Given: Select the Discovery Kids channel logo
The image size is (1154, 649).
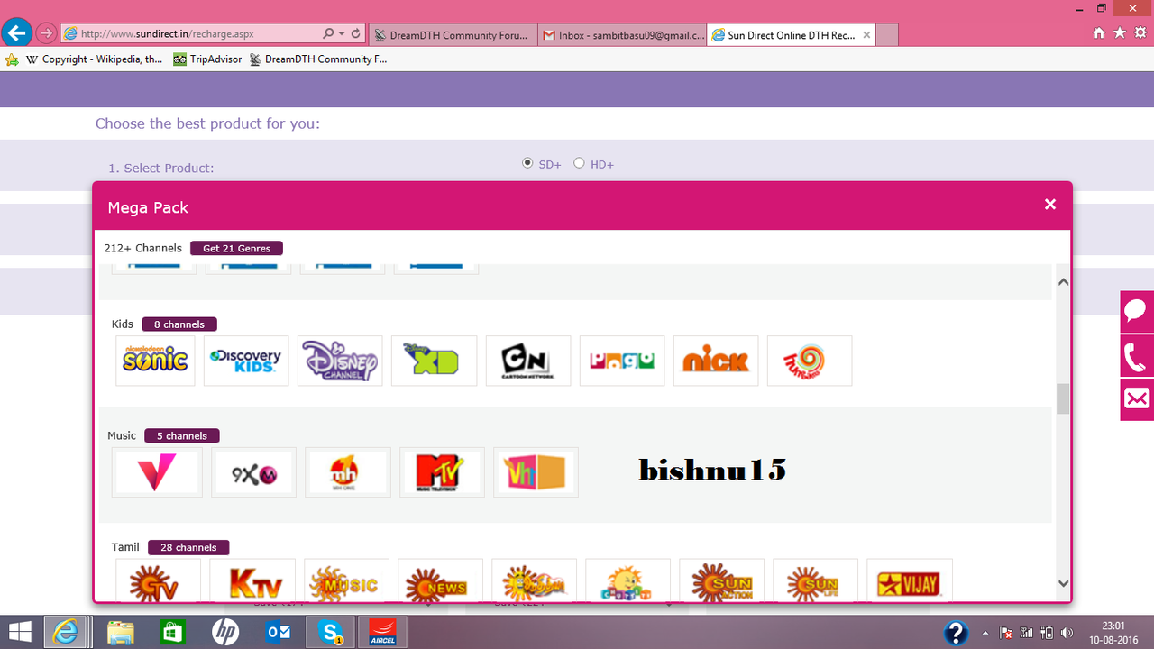Looking at the screenshot, I should pyautogui.click(x=246, y=361).
